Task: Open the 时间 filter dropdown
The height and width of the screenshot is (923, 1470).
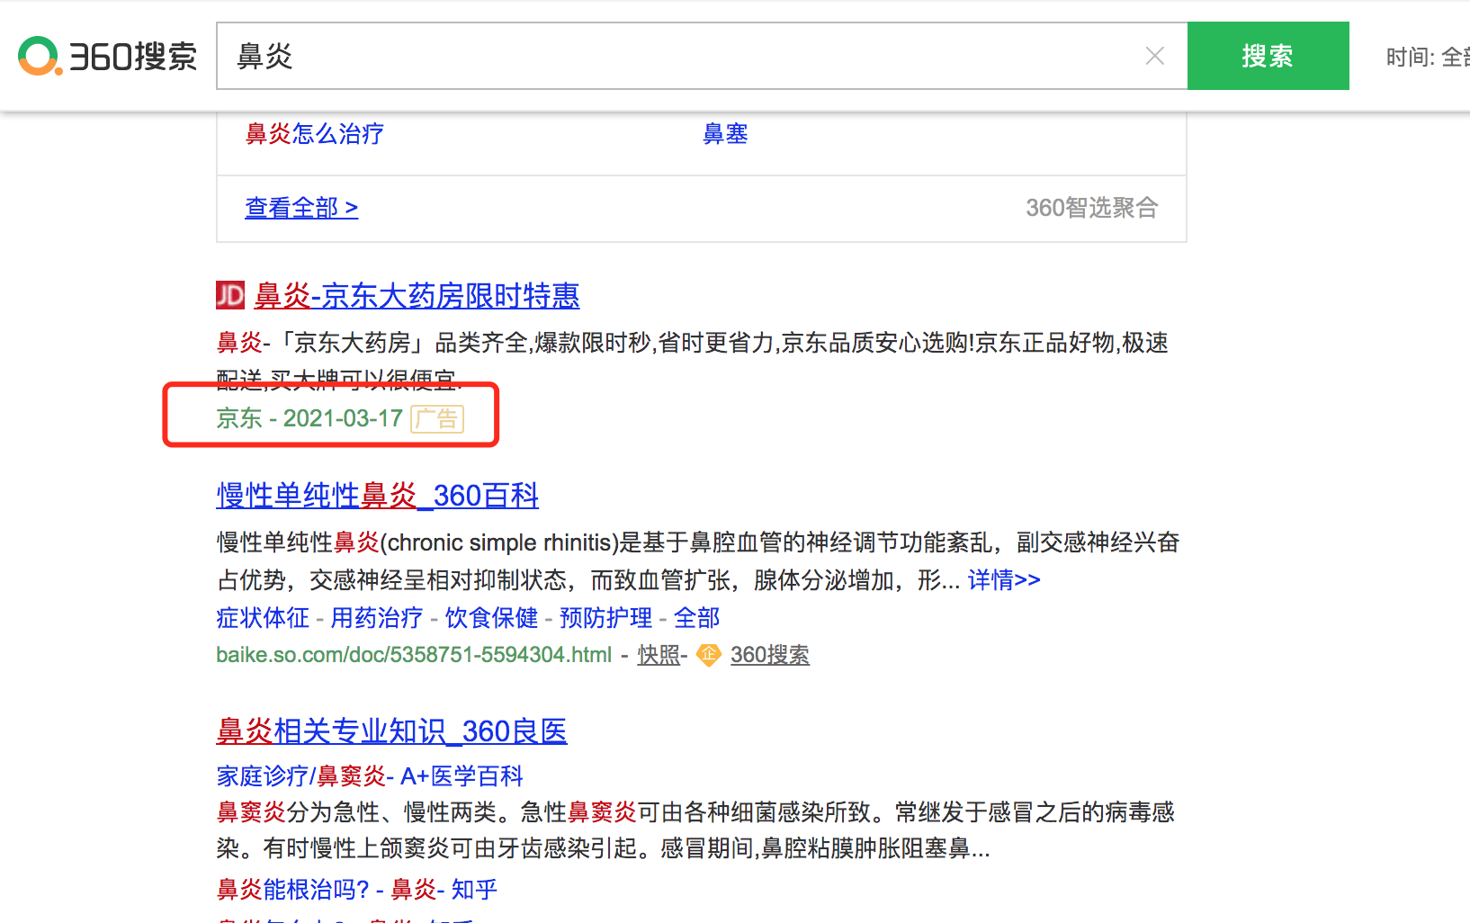Action: 1428,58
